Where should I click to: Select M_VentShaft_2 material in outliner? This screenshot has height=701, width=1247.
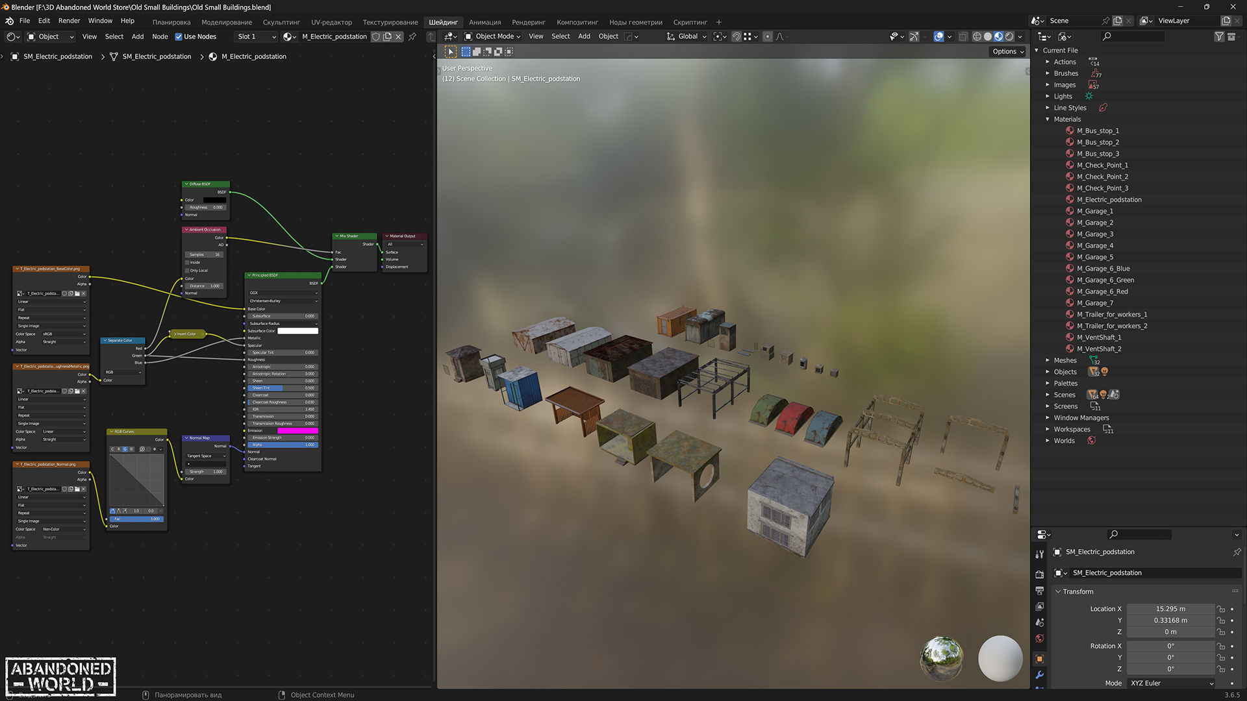(x=1099, y=349)
